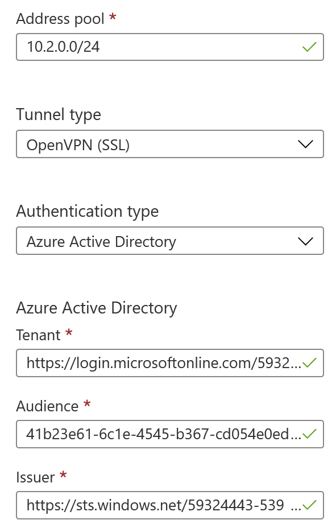
Task: Open the Authentication type dropdown
Action: point(169,241)
